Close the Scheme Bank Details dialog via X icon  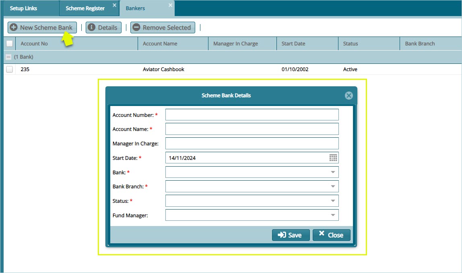pyautogui.click(x=349, y=96)
